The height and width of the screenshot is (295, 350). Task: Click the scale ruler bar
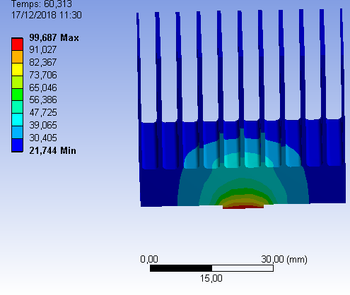point(211,268)
